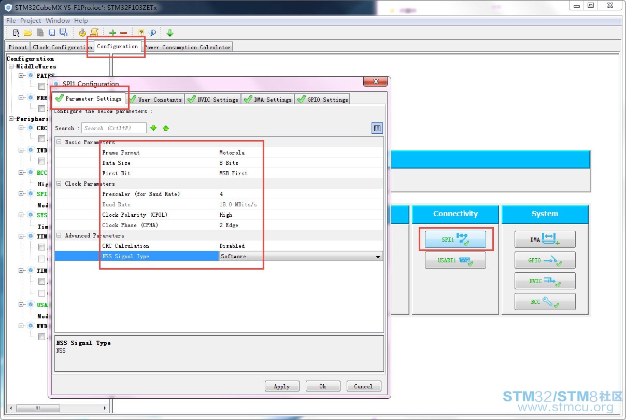Open the GPIO Settings tab
The width and height of the screenshot is (626, 420).
(x=322, y=99)
